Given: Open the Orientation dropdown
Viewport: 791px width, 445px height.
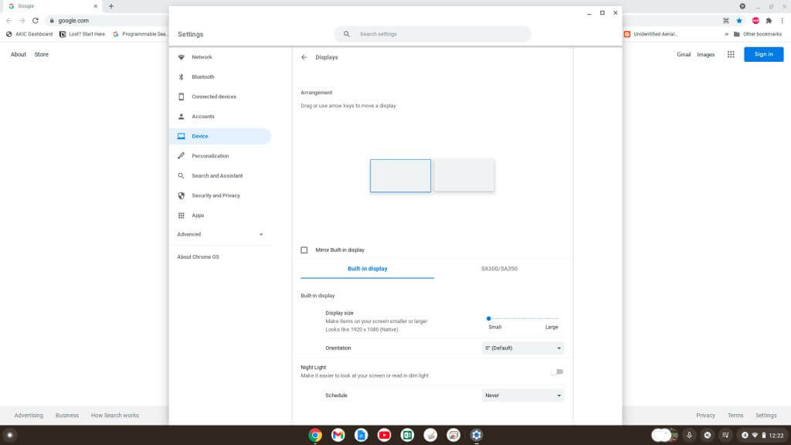Looking at the screenshot, I should (523, 348).
